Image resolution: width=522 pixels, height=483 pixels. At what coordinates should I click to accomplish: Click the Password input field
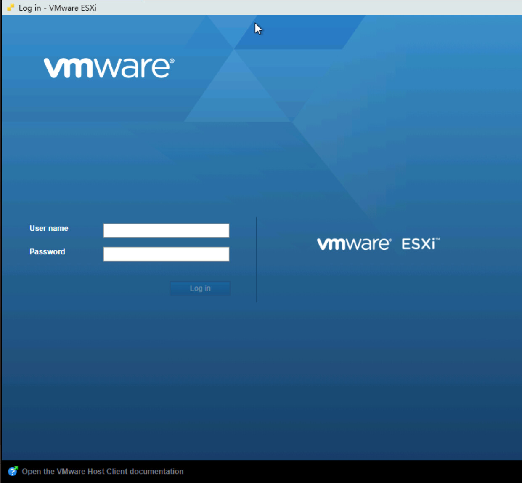166,254
